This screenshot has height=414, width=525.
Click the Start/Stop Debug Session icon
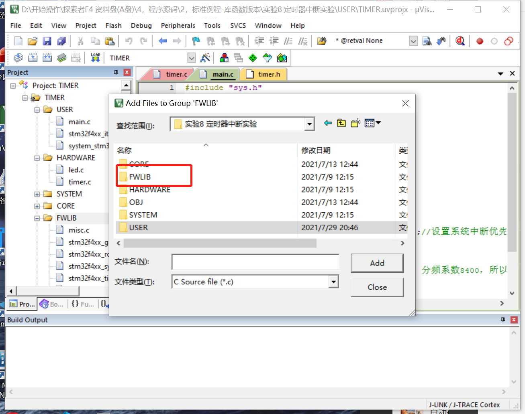(460, 41)
